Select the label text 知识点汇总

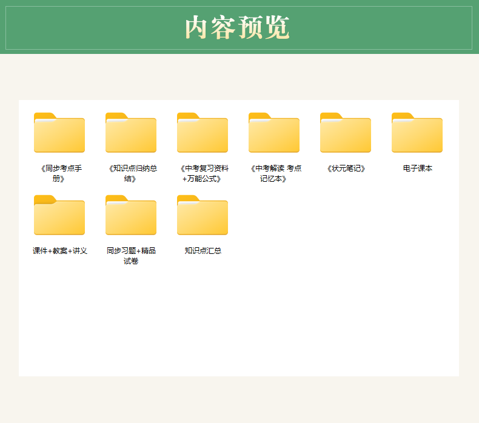[x=203, y=251]
